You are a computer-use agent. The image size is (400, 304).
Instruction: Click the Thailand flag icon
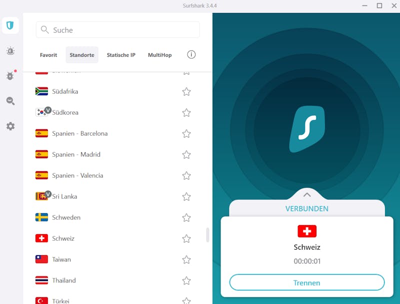pos(41,281)
